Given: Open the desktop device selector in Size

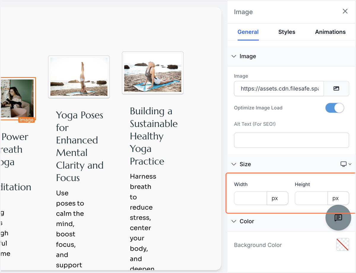Looking at the screenshot, I should (346, 164).
